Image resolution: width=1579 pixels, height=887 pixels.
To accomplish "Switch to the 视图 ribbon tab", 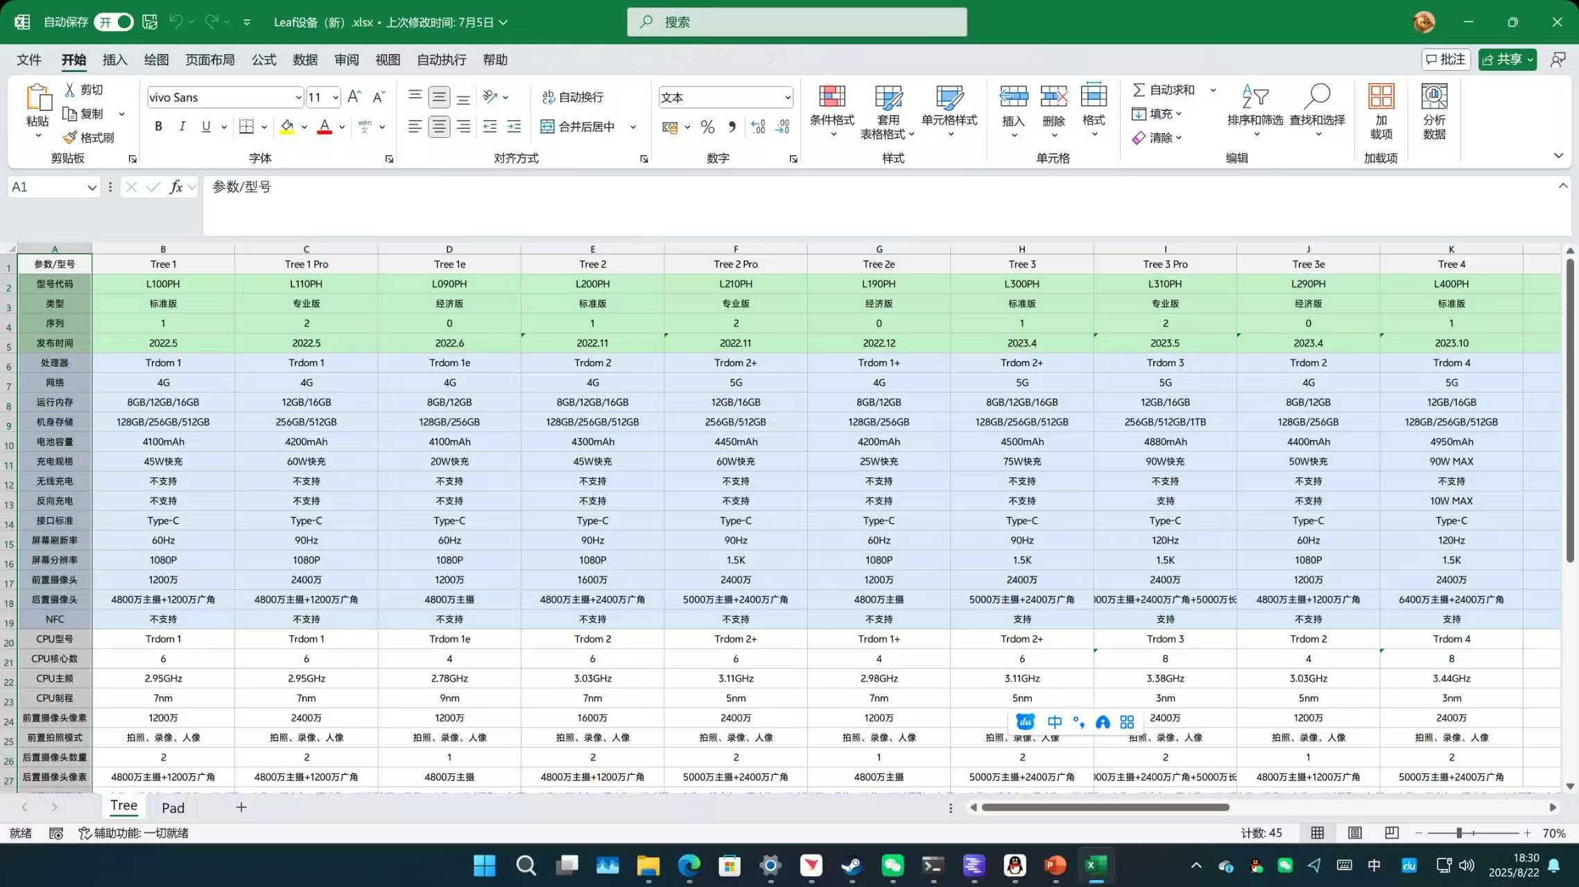I will tap(388, 60).
